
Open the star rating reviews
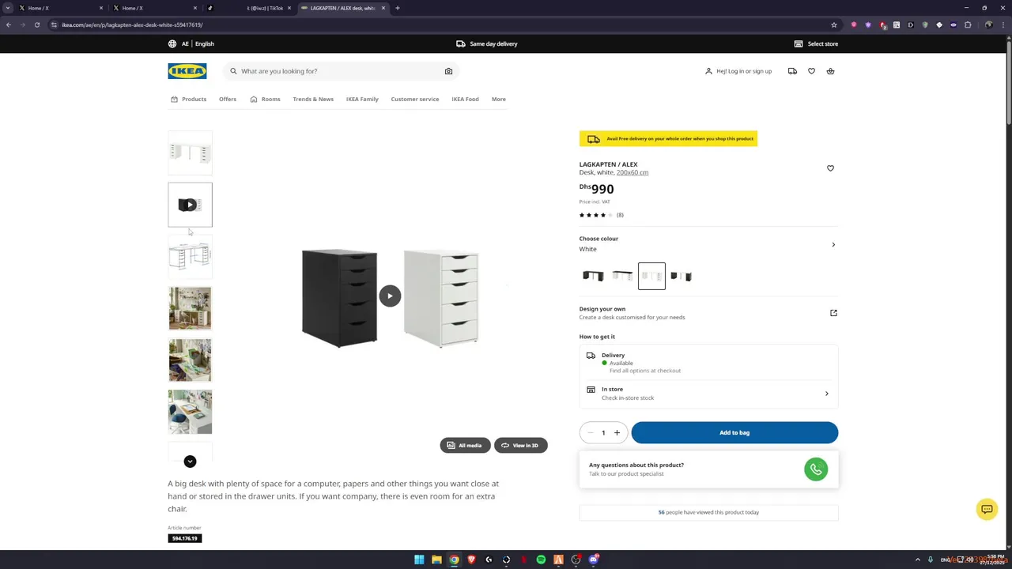(601, 215)
